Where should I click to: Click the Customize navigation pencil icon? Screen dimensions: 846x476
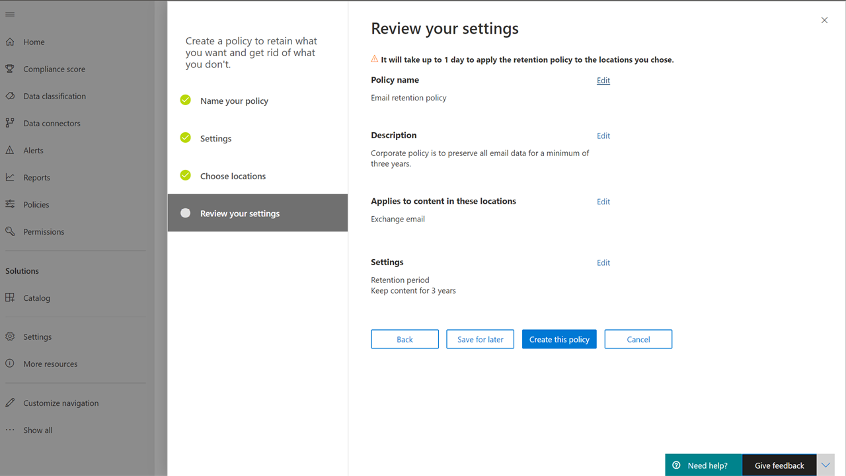coord(10,403)
